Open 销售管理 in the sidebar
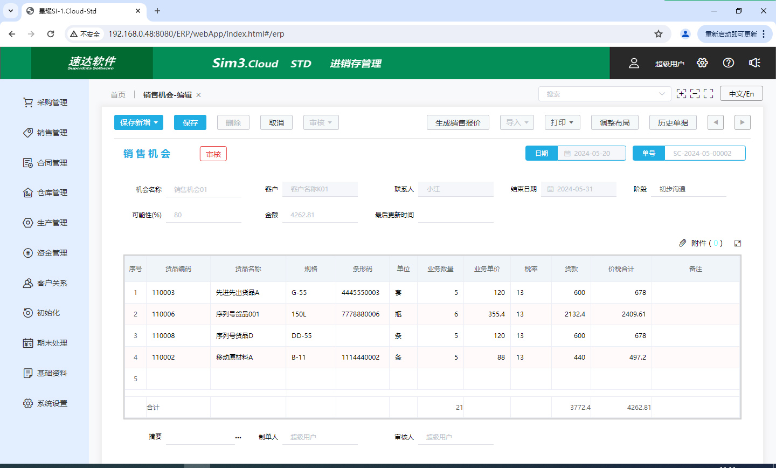The image size is (776, 468). pyautogui.click(x=52, y=133)
